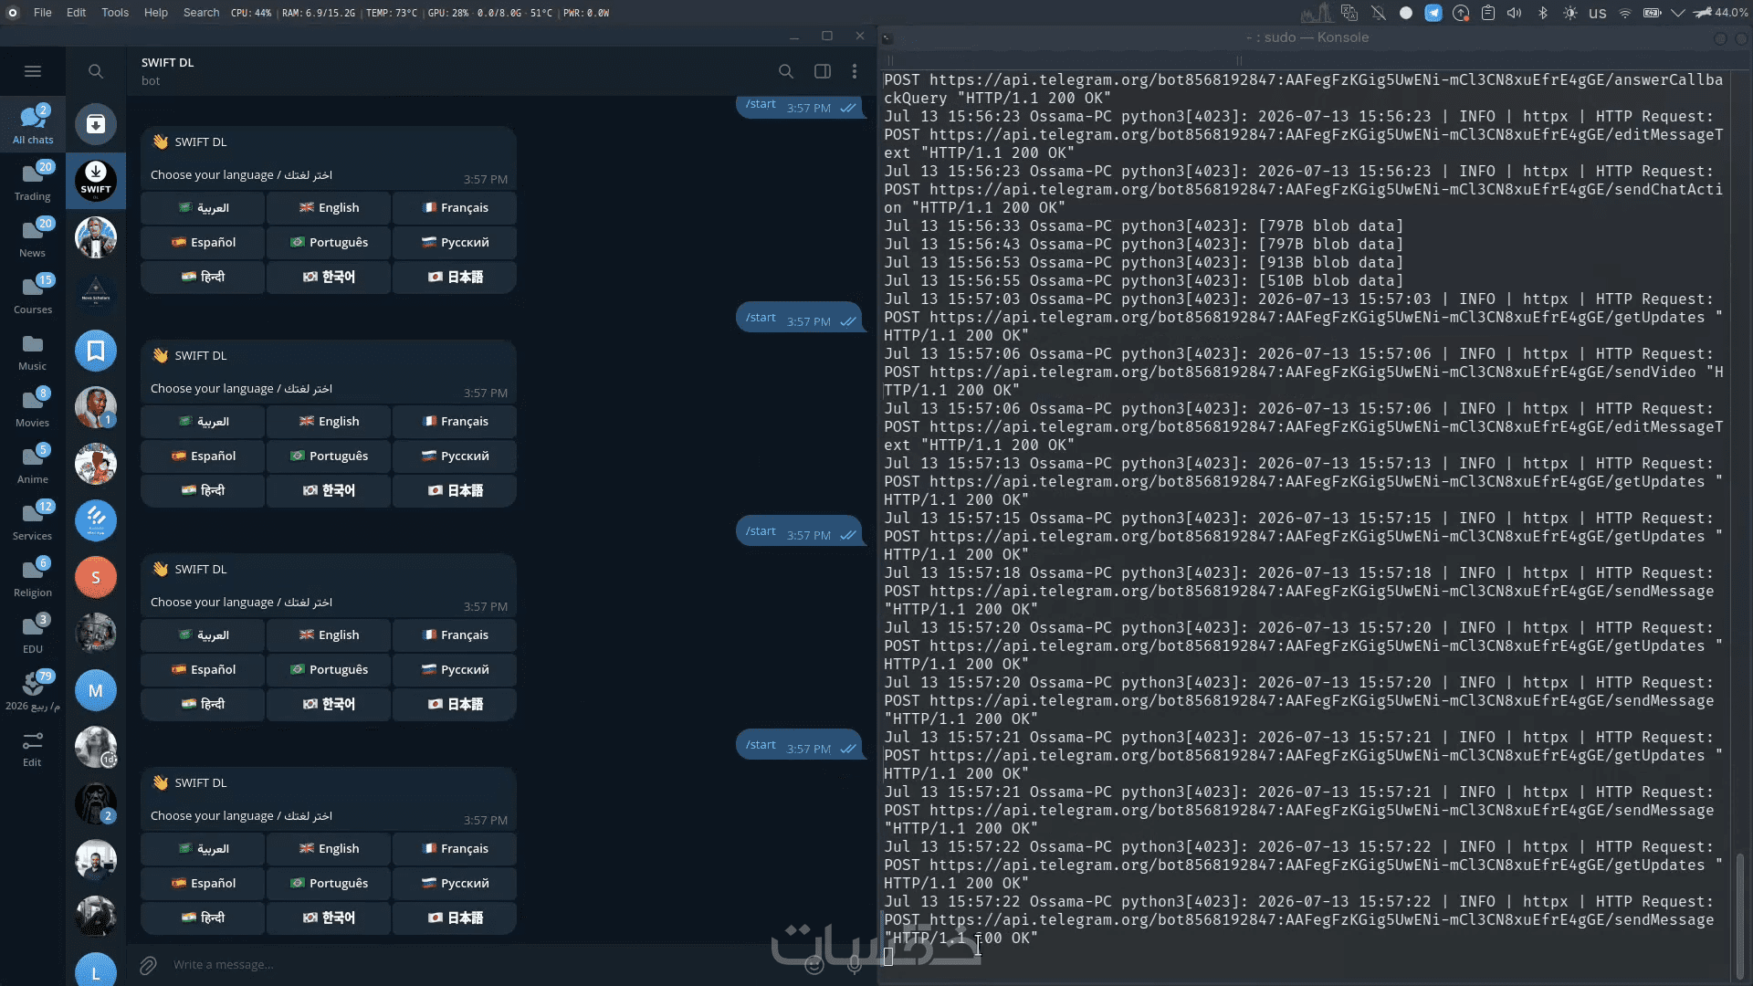This screenshot has width=1753, height=986.
Task: Open the Search menu
Action: pyautogui.click(x=201, y=13)
